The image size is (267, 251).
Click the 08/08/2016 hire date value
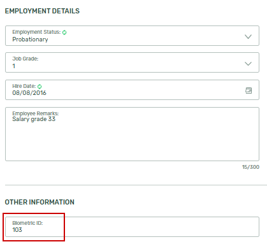coord(29,93)
